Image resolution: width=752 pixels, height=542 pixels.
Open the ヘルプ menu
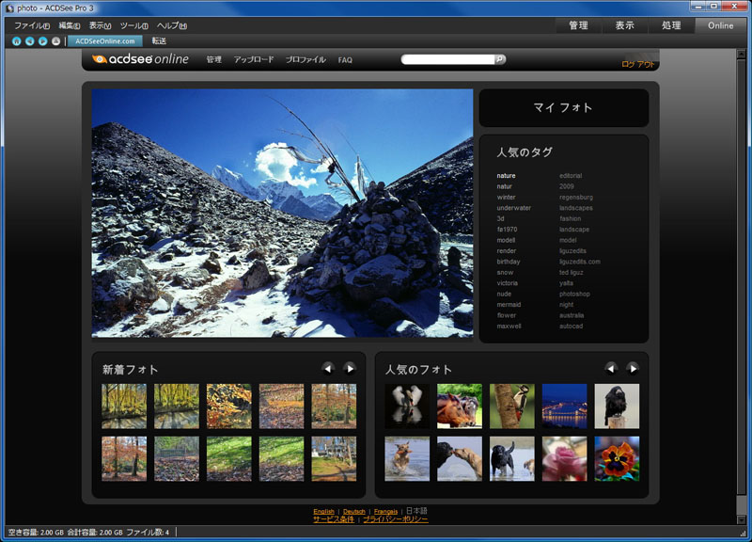[x=172, y=25]
